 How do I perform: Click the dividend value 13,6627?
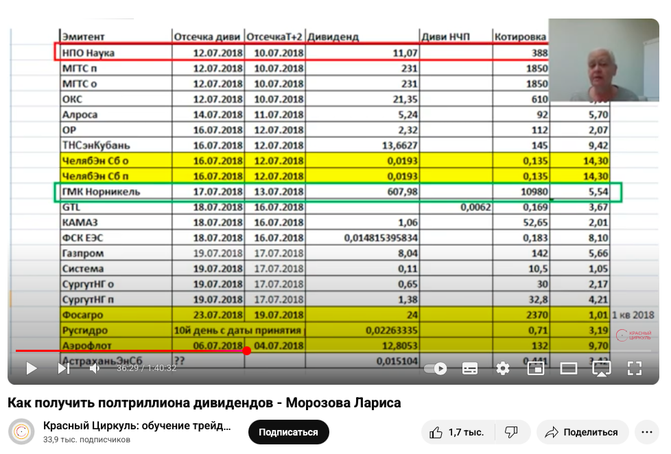click(400, 145)
